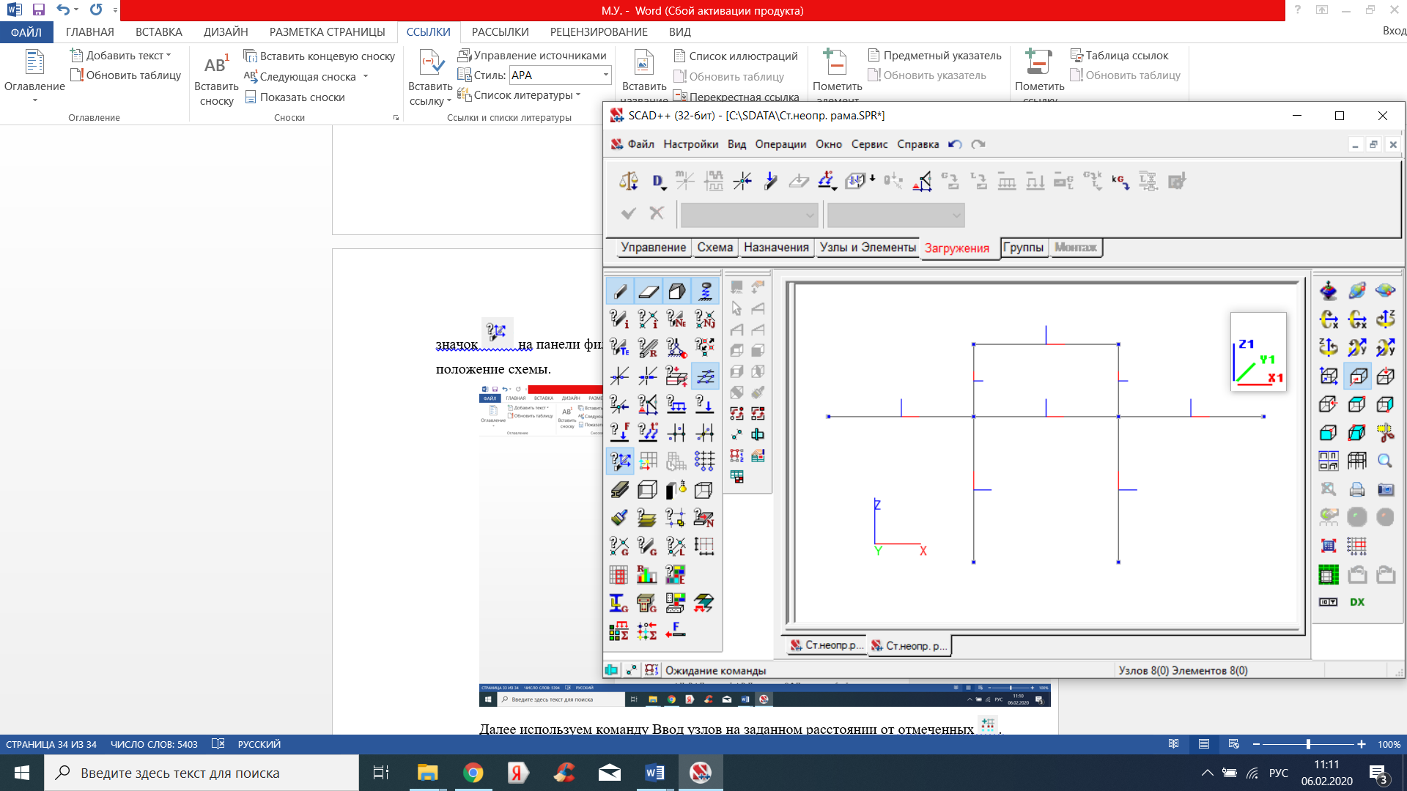Click the camera snapshot icon
Screen dimensions: 1407x791
(x=1385, y=489)
